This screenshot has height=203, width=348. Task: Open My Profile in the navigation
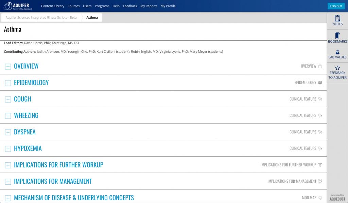pyautogui.click(x=168, y=6)
